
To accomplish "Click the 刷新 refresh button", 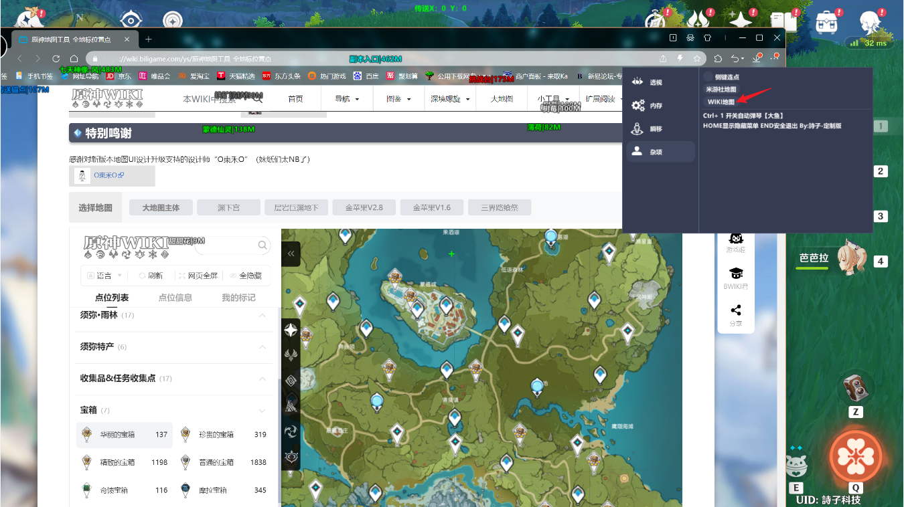I will (x=151, y=275).
